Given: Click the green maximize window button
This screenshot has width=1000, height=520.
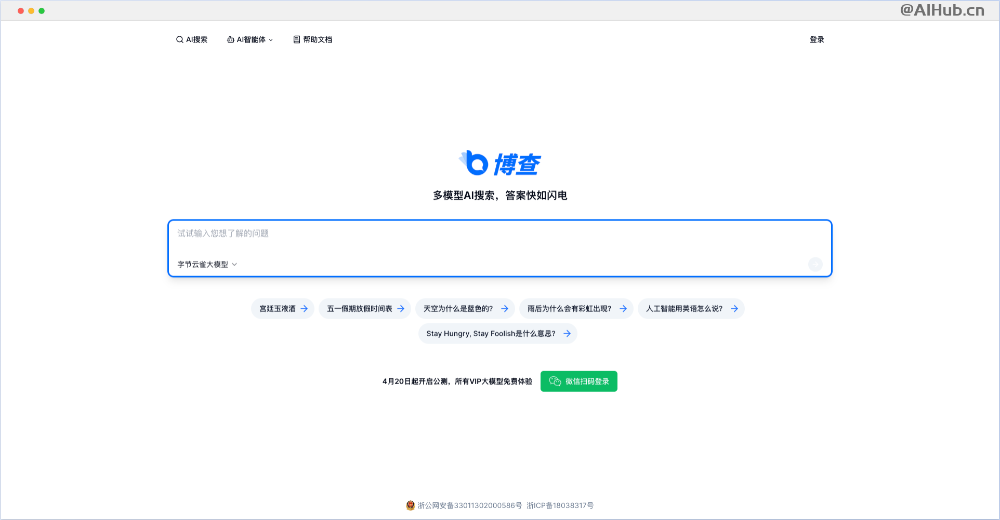Looking at the screenshot, I should 42,10.
